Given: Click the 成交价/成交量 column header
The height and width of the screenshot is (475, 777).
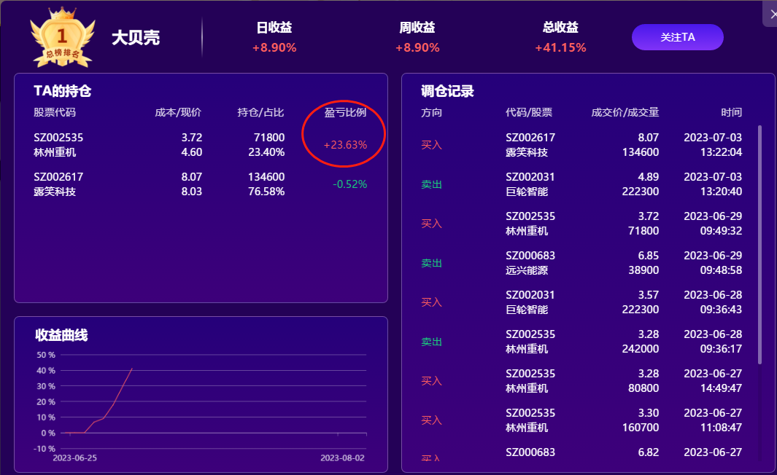Looking at the screenshot, I should pos(625,112).
